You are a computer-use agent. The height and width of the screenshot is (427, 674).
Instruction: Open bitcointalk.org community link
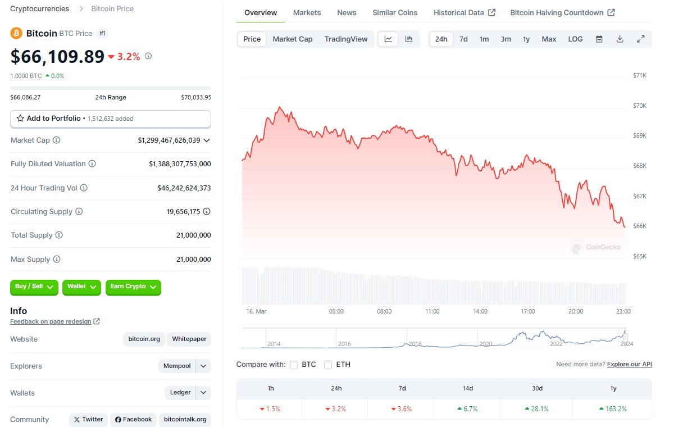(x=185, y=420)
